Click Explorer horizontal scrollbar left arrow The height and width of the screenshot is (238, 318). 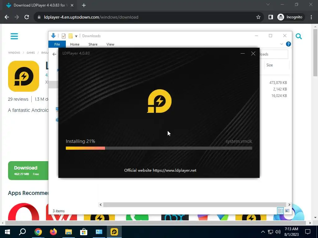101,205
